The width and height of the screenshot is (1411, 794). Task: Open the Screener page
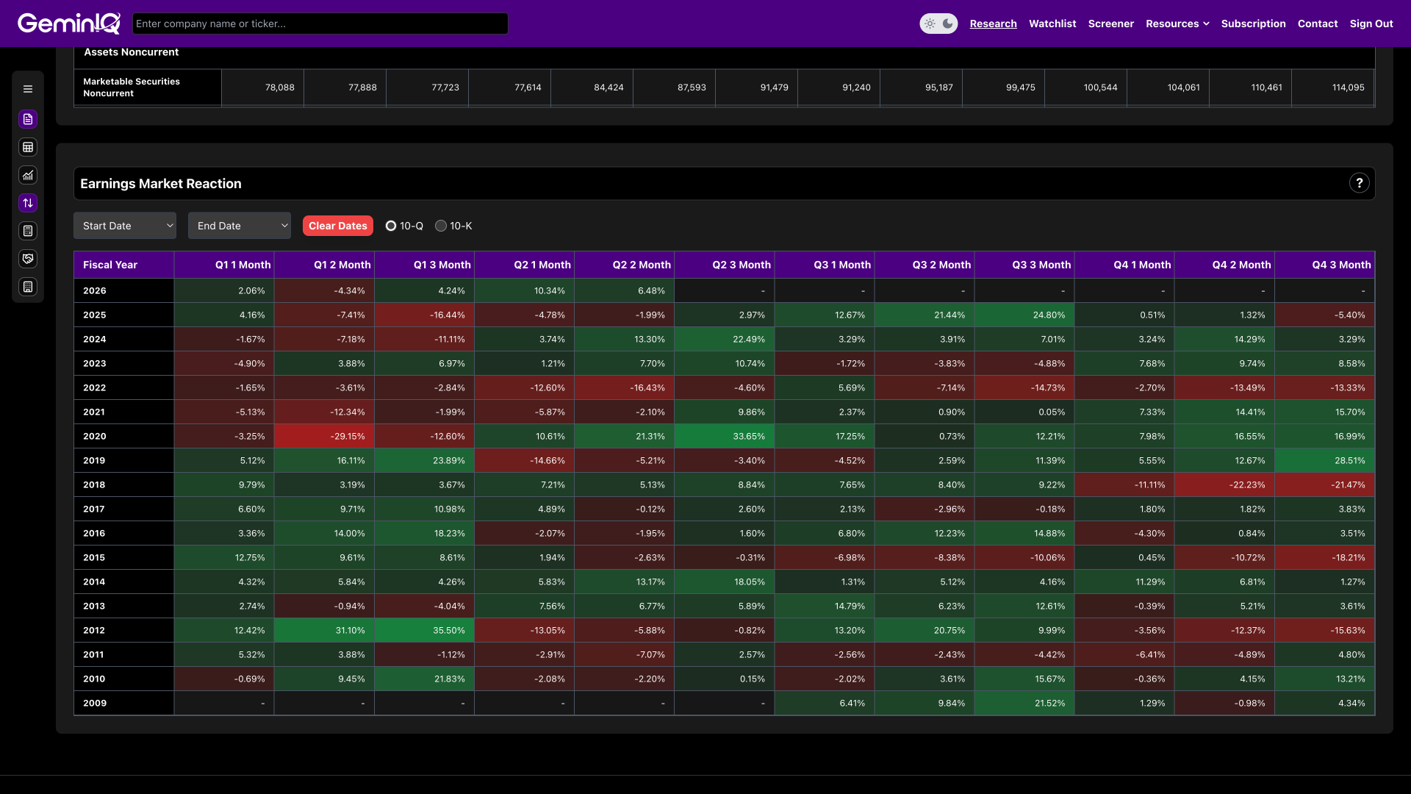(1110, 24)
